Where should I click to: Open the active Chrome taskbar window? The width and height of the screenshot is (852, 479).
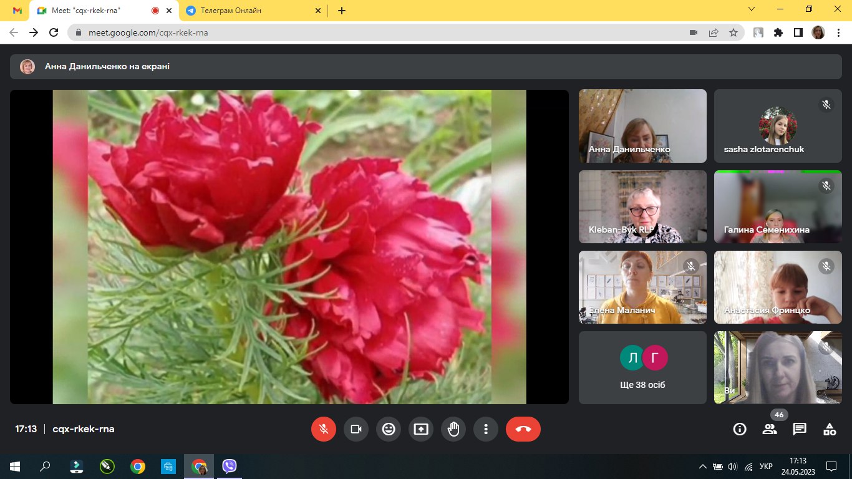tap(199, 466)
